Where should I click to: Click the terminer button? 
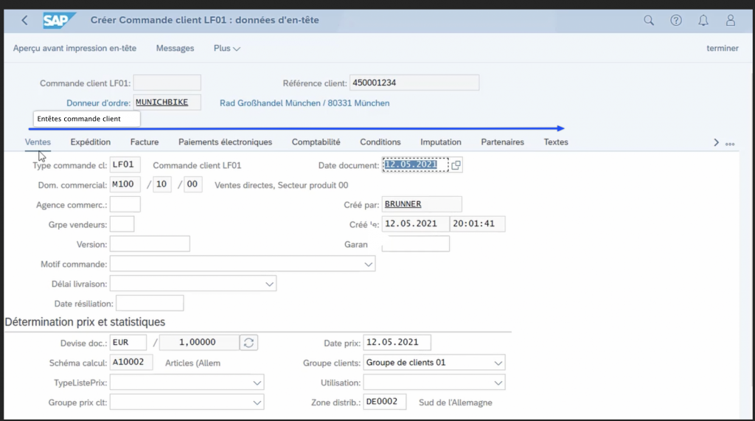click(x=722, y=49)
